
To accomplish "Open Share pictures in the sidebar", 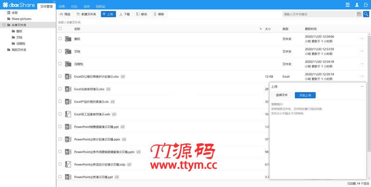I will [21, 19].
